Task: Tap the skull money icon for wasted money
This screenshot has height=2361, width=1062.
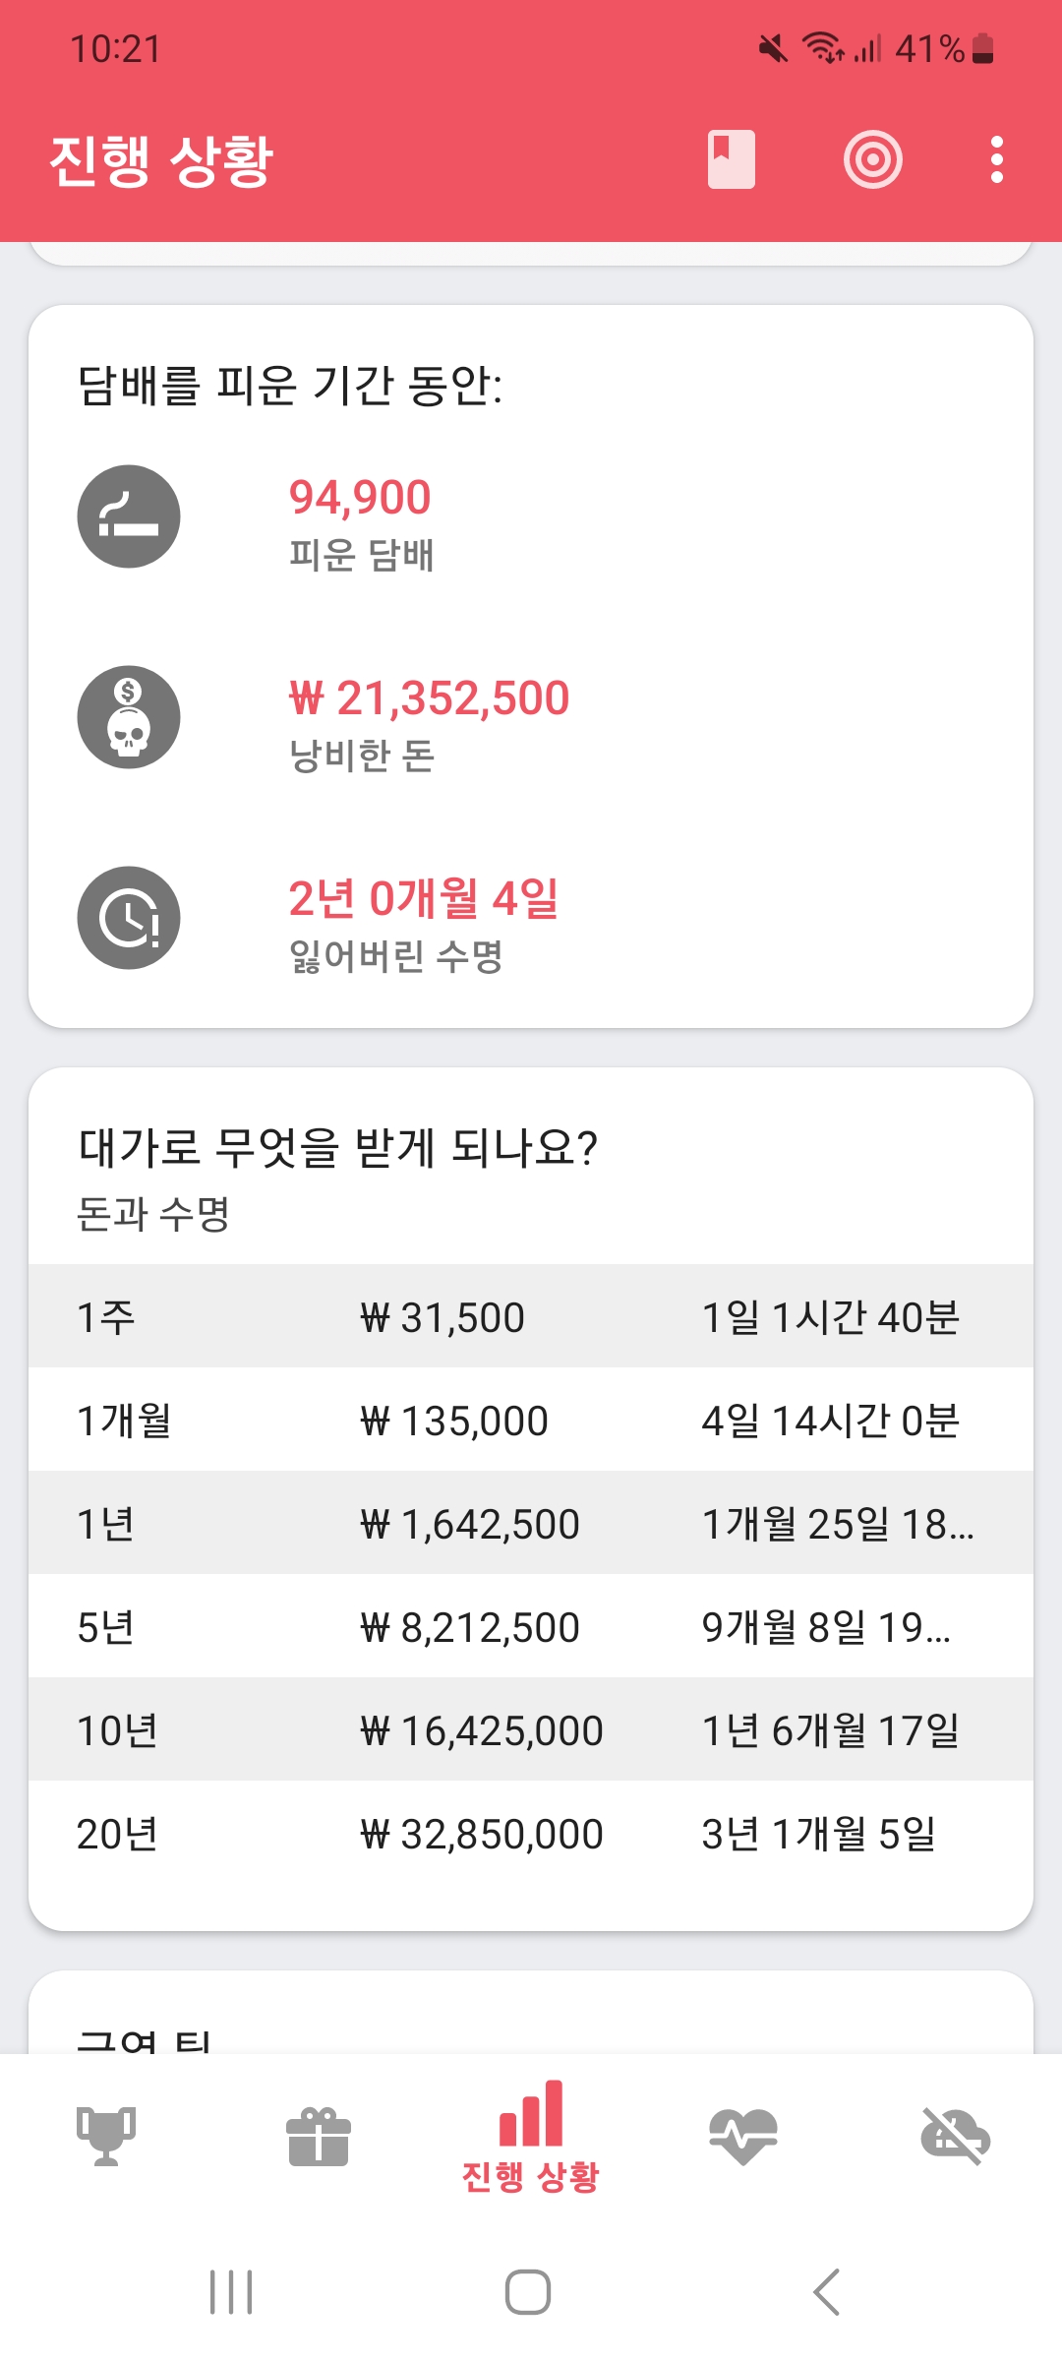Action: coord(129,717)
